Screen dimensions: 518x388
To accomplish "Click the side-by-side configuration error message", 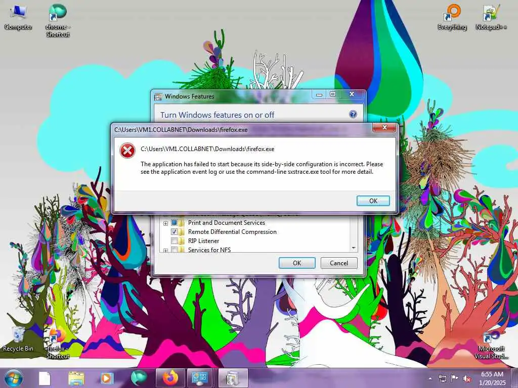I will pos(262,168).
